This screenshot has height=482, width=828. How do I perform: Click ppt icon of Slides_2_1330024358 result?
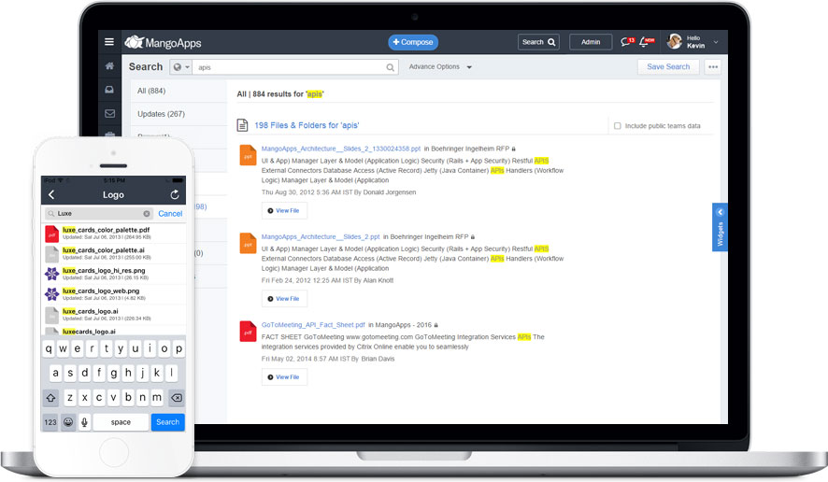pos(248,155)
